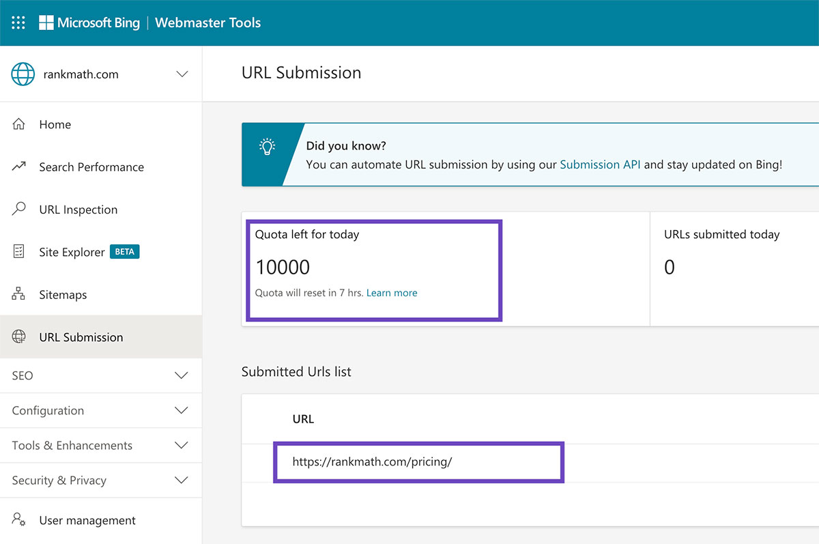Click the Site Explorer document icon

pos(19,252)
